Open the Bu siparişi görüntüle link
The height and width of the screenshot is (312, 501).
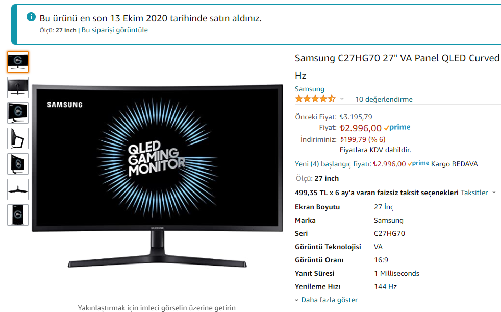click(x=115, y=30)
